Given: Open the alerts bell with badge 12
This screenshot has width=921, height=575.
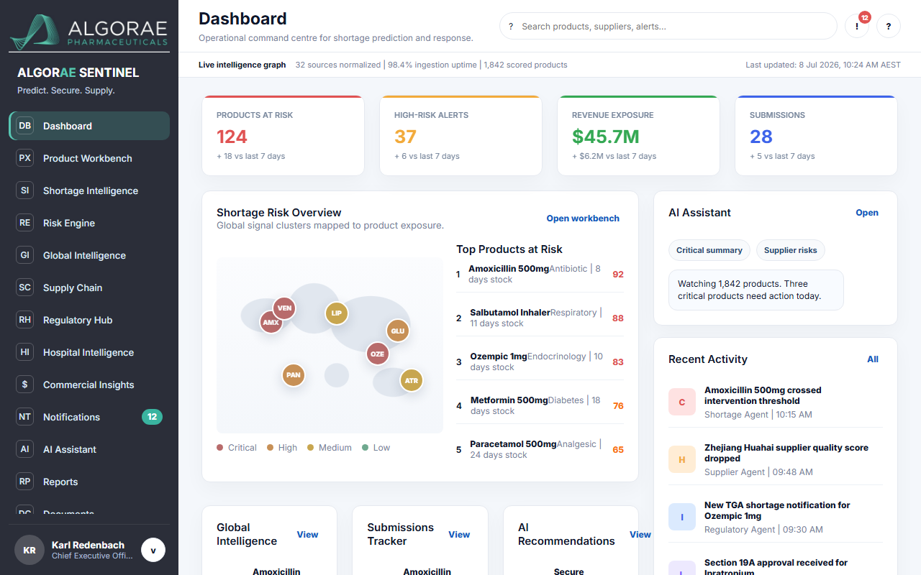Looking at the screenshot, I should [x=857, y=27].
